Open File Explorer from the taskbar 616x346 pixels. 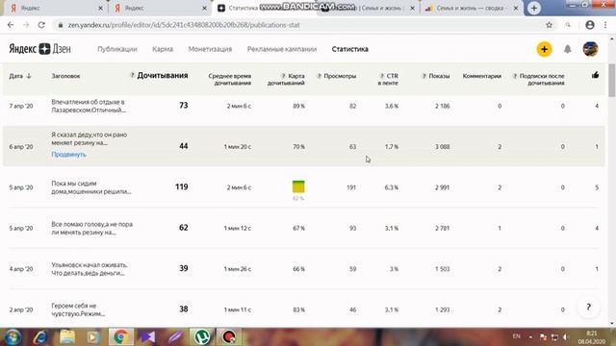point(67,337)
